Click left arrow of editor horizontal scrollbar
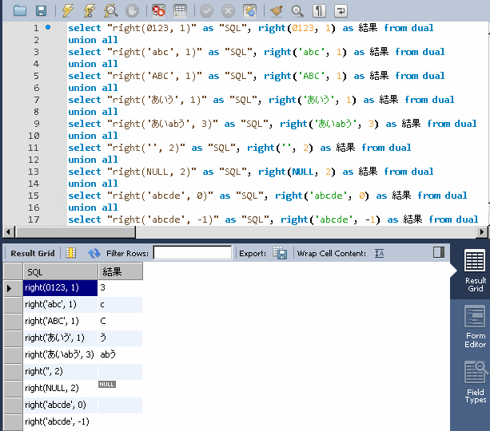 click(x=8, y=232)
